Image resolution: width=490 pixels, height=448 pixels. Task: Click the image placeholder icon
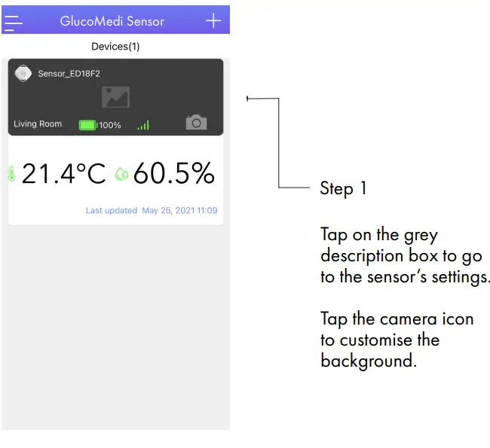(x=115, y=96)
